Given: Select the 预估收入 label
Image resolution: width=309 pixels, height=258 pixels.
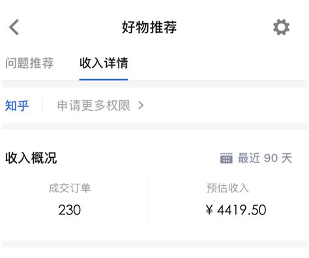Looking at the screenshot, I should pos(228,188).
